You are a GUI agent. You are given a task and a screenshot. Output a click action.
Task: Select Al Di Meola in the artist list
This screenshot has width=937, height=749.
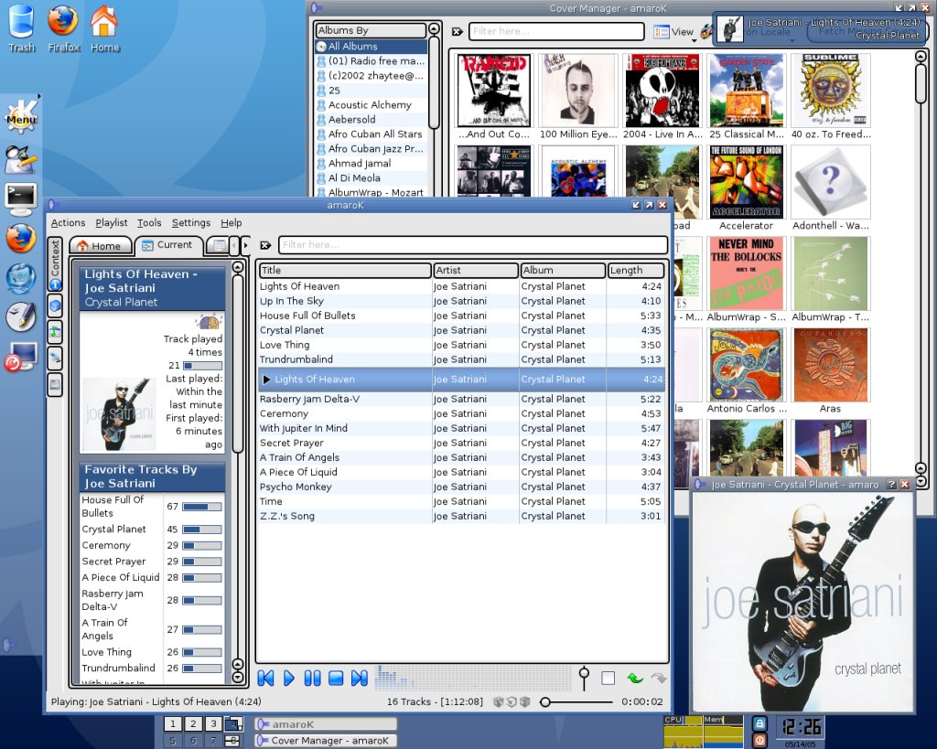[x=372, y=178]
